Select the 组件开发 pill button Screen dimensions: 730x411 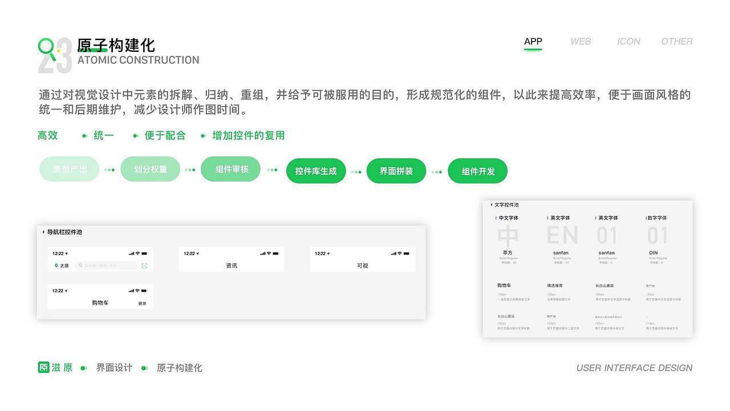(x=477, y=171)
